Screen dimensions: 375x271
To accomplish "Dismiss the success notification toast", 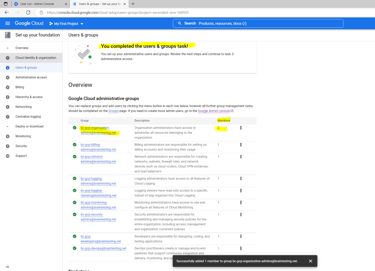I will (x=311, y=261).
